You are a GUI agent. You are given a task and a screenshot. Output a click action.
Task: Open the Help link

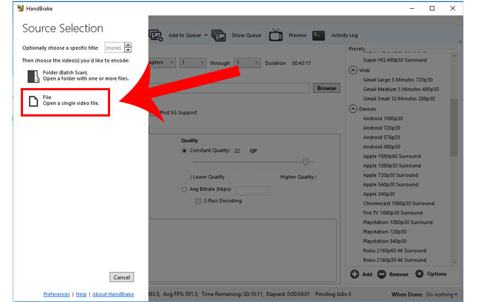[81, 294]
